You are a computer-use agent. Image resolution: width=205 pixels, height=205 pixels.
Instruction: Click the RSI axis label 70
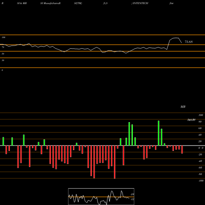click(x=3, y=47)
